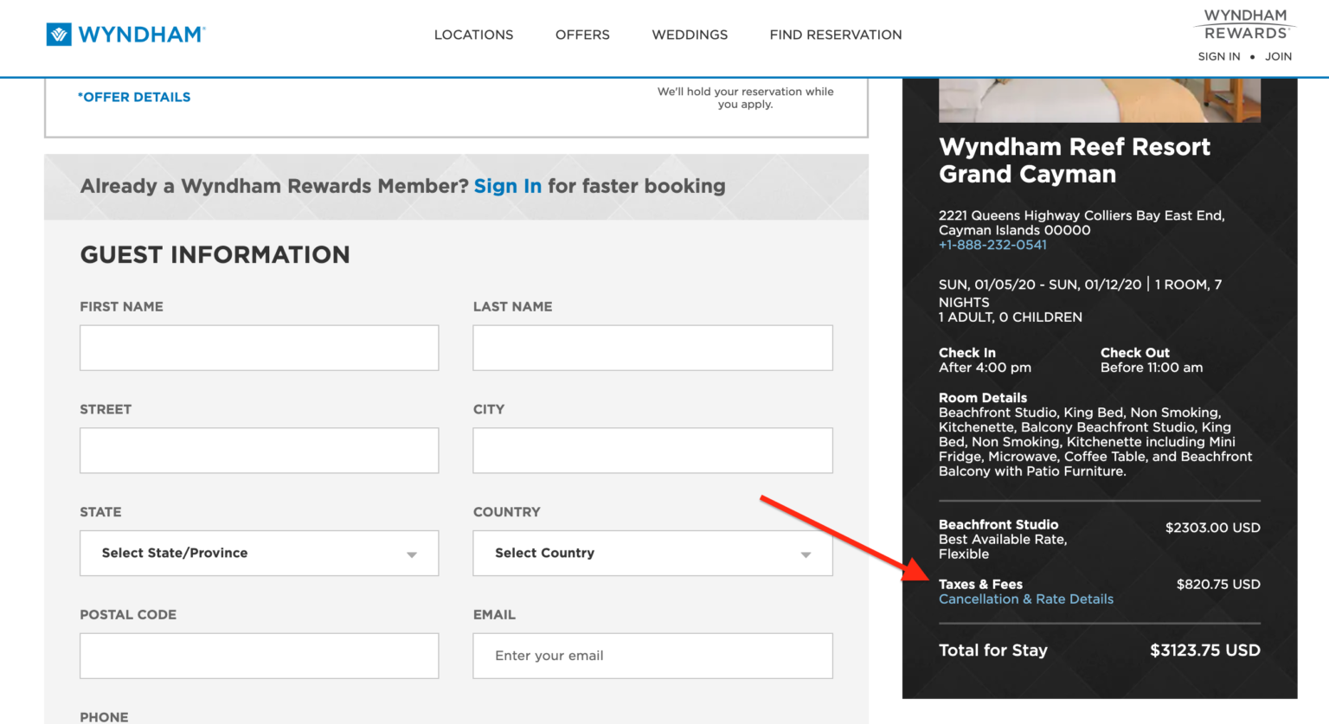Click into the Last Name field
Screen dimensions: 1329x724
[652, 348]
